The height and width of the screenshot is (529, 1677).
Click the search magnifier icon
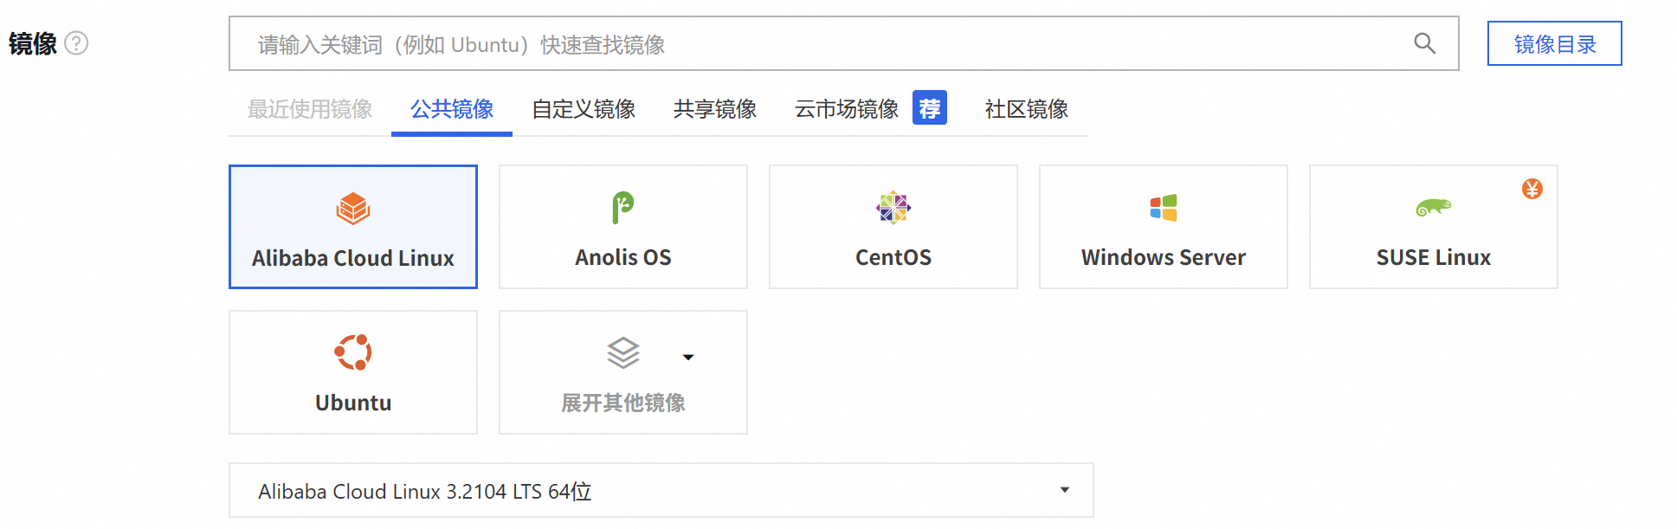[1424, 43]
